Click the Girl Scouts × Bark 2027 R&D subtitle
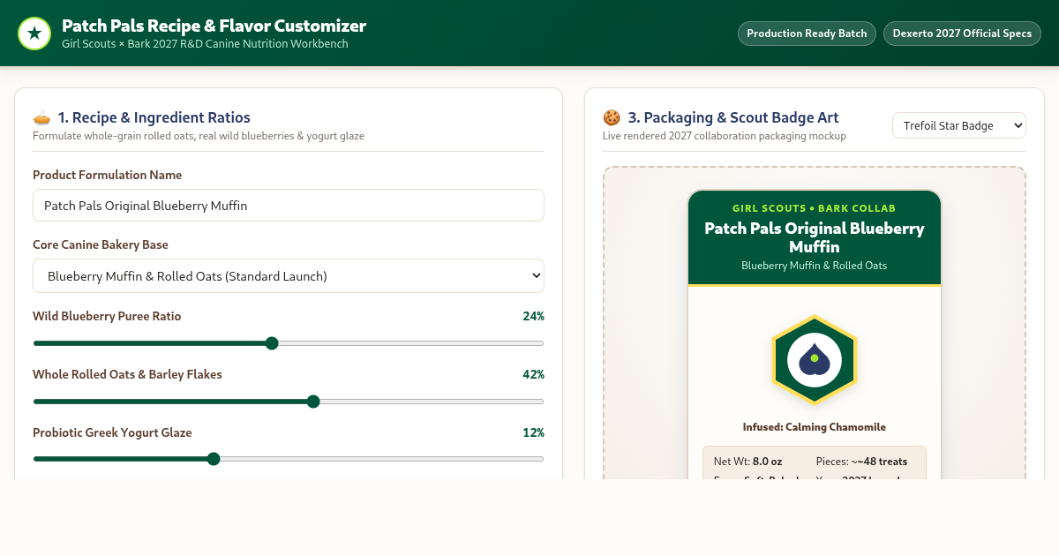 click(205, 44)
